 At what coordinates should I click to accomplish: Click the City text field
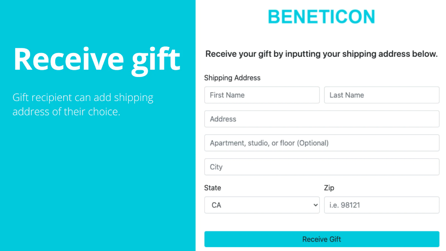[x=322, y=167]
